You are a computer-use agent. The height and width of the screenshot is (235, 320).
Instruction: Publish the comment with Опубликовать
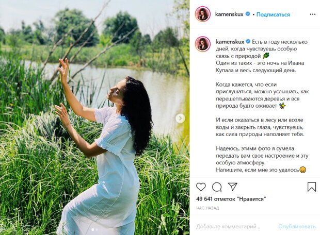coord(297,226)
